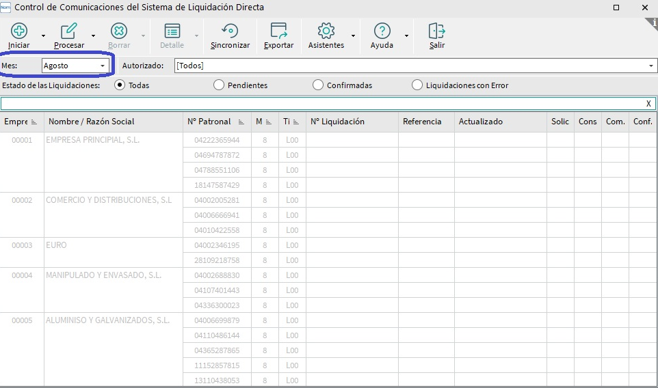Select the Todas radio button
The image size is (658, 388).
(120, 85)
